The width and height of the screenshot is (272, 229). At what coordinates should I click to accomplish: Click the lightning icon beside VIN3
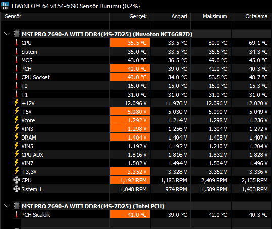click(x=17, y=128)
